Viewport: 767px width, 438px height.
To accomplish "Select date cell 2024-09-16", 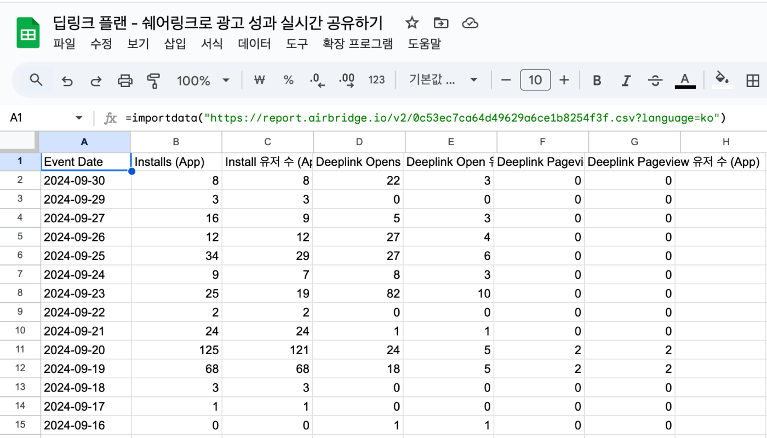I will (85, 425).
